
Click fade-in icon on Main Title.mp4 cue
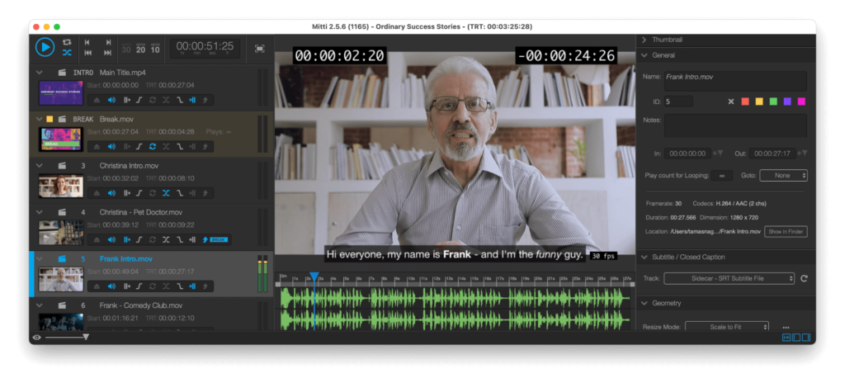[x=139, y=100]
